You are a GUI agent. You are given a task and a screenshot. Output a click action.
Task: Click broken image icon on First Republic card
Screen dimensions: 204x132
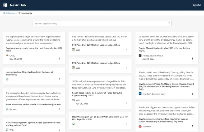[73, 124]
